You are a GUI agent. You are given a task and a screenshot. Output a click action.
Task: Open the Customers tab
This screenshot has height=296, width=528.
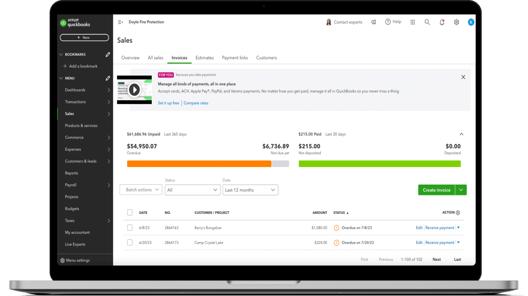266,58
